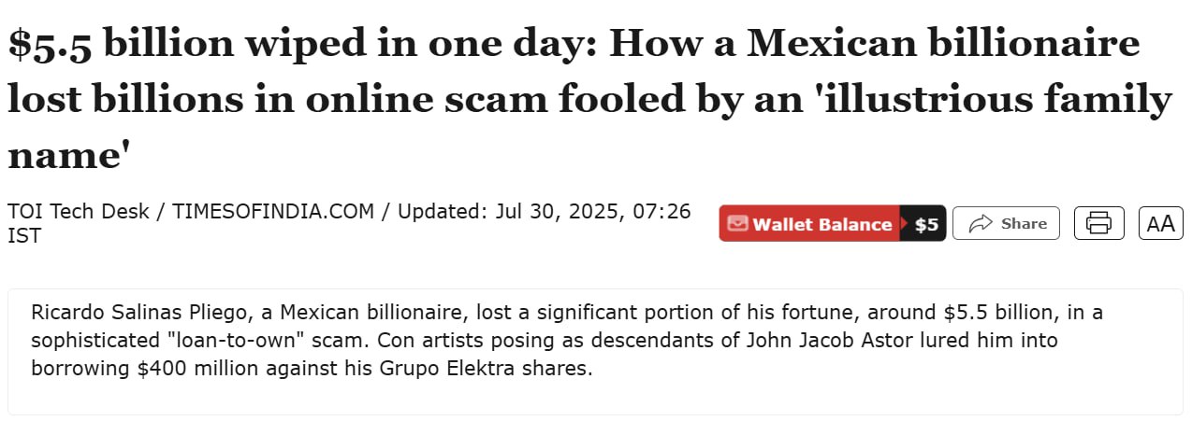Image resolution: width=1192 pixels, height=421 pixels.
Task: Open the TOI Tech Desk author link
Action: pos(79,211)
